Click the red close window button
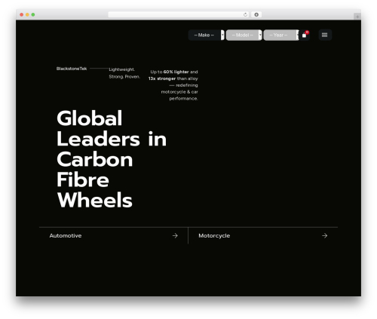This screenshot has height=319, width=377. tap(22, 14)
